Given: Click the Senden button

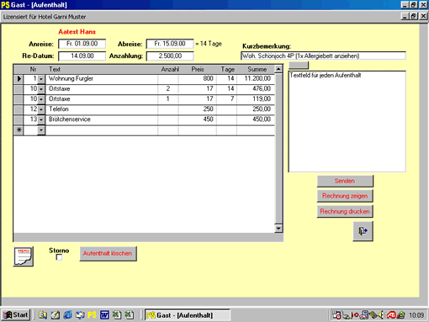Looking at the screenshot, I should pos(345,181).
